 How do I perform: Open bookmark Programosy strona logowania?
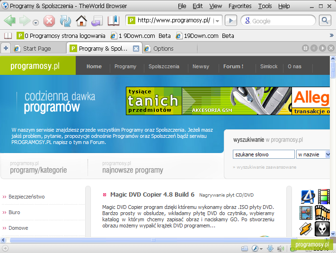click(x=61, y=36)
